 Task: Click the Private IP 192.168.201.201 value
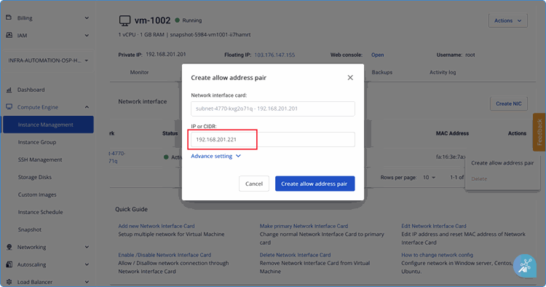(166, 55)
